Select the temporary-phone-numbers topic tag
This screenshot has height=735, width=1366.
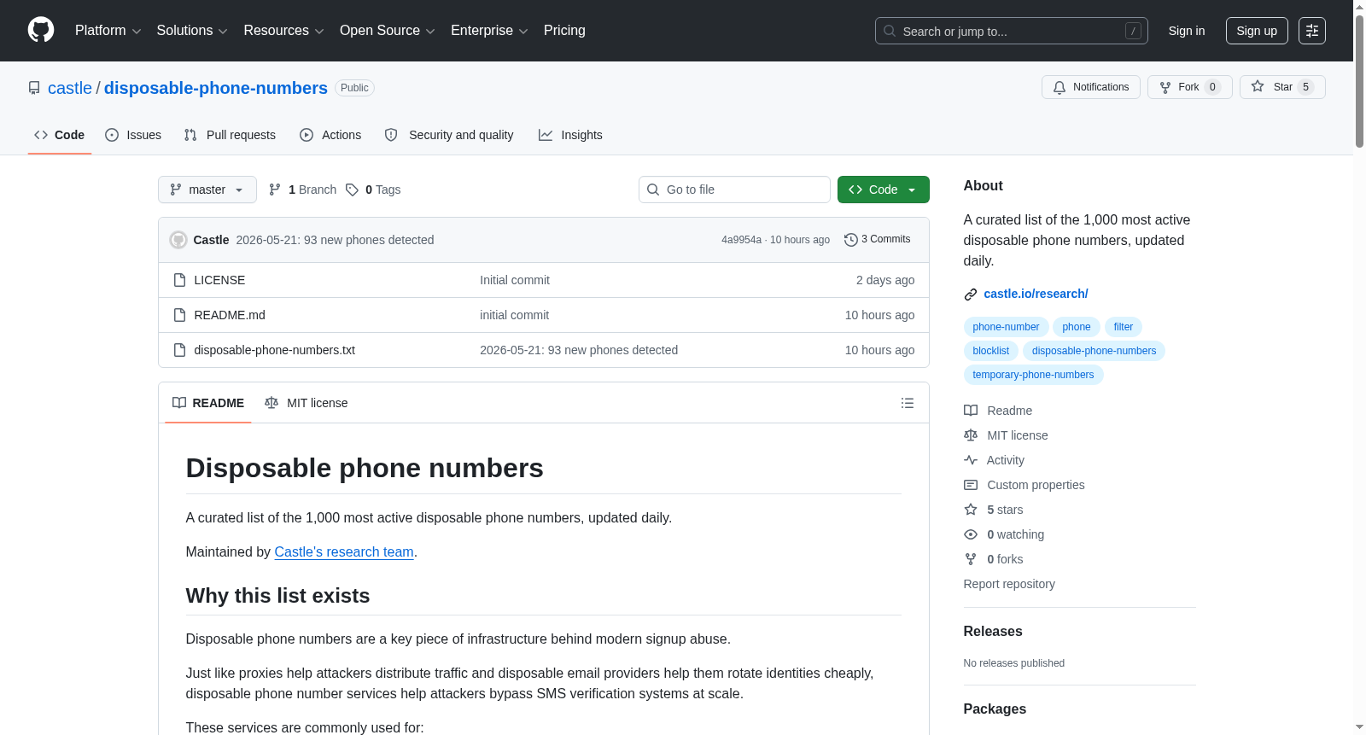(1033, 375)
